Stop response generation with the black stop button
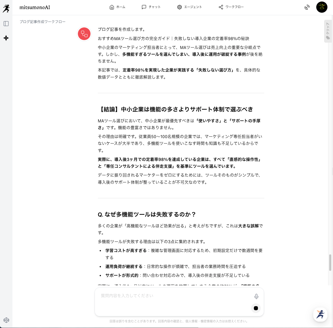This screenshot has height=328, width=333. [256, 308]
